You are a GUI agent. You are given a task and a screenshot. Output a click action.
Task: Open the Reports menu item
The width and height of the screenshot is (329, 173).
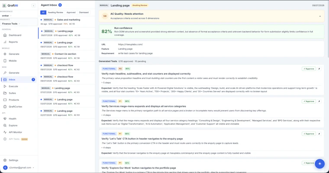[19, 42]
